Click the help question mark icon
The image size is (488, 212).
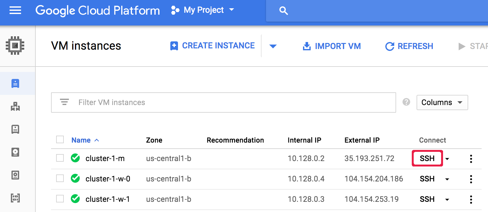pyautogui.click(x=406, y=102)
